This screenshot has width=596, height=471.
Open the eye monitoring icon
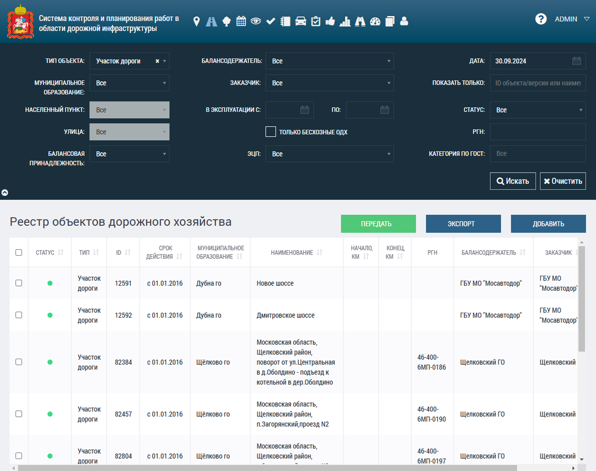tap(256, 21)
